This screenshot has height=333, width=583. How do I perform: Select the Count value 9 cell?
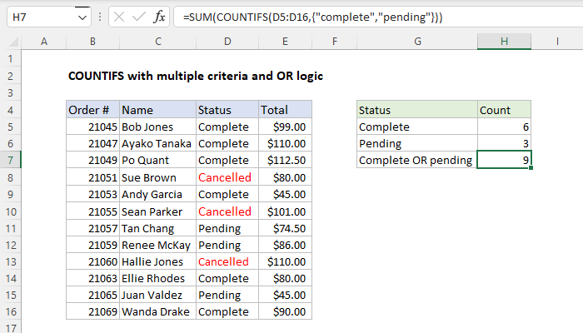point(505,161)
